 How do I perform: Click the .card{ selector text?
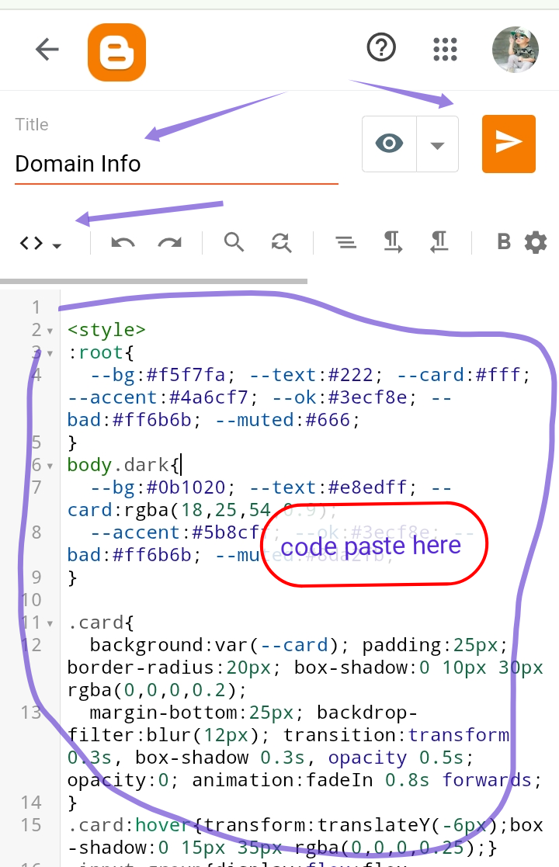click(101, 623)
